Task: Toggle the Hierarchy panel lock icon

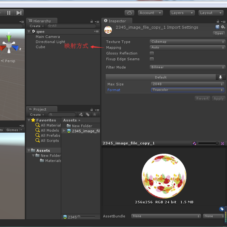Action: click(92, 21)
